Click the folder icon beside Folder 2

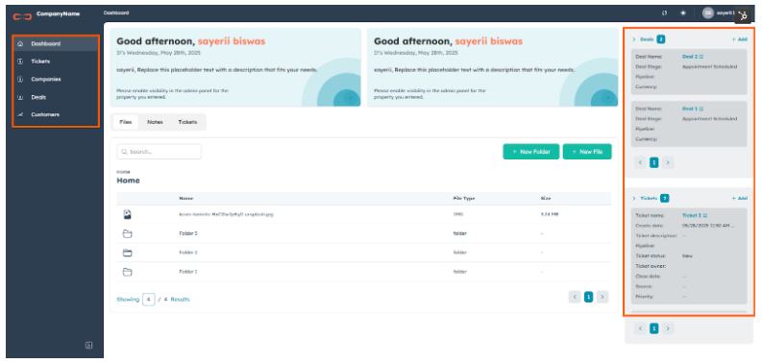128,253
